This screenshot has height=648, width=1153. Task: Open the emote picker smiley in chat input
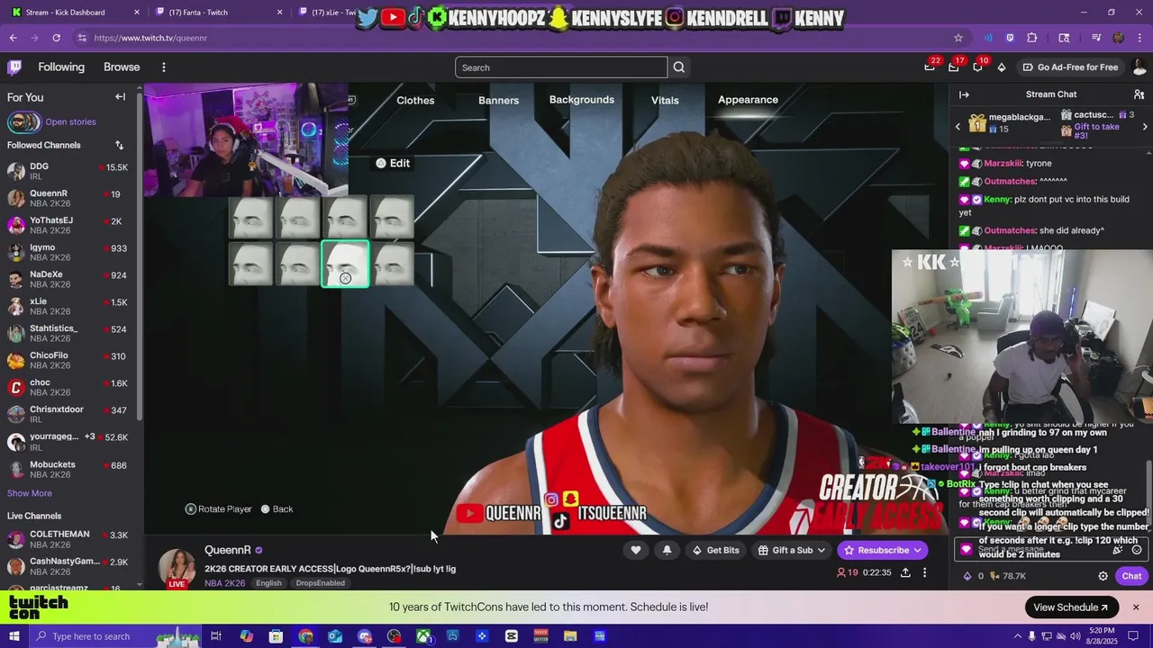coord(1137,550)
